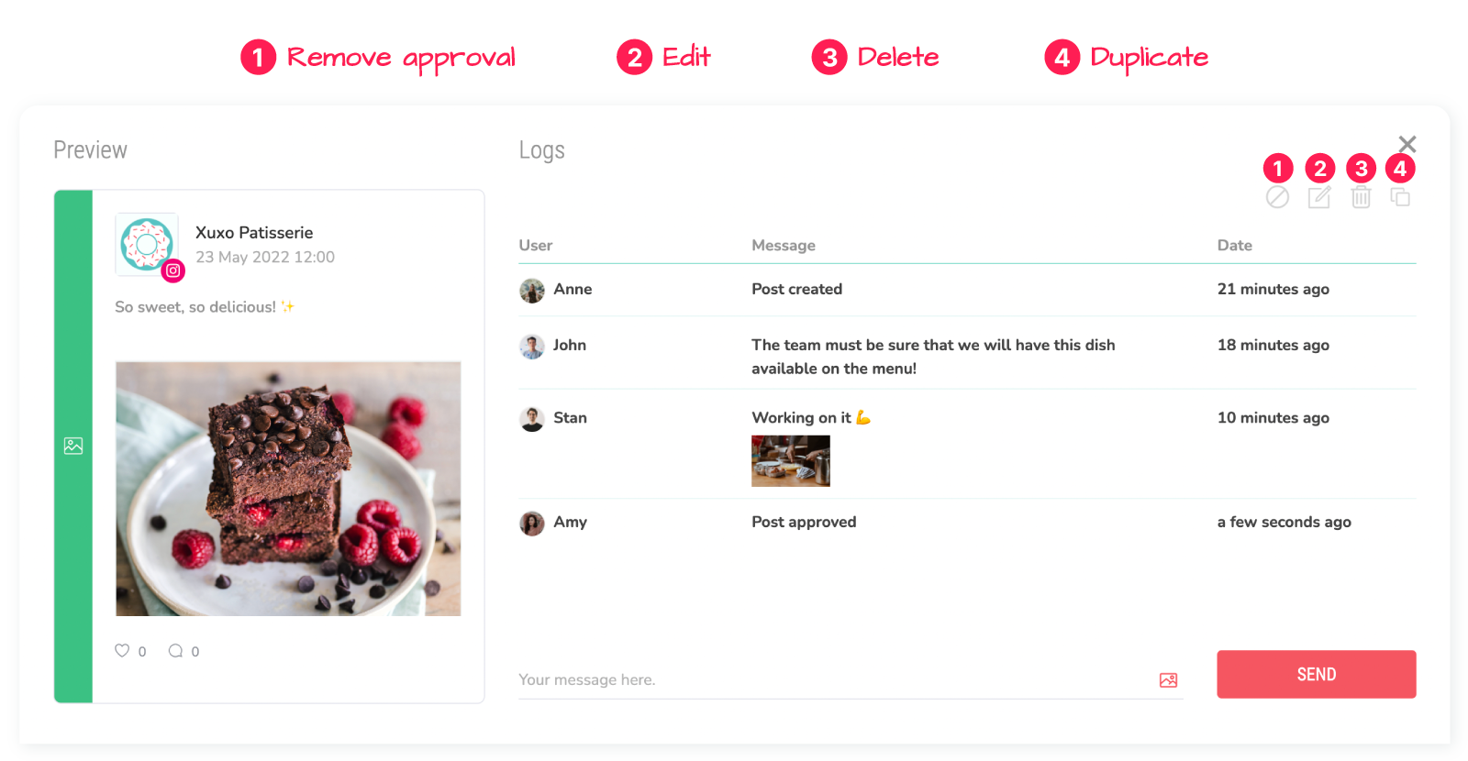1468x761 pixels.
Task: Click the Remove approval circle-slash icon
Action: pos(1277,197)
